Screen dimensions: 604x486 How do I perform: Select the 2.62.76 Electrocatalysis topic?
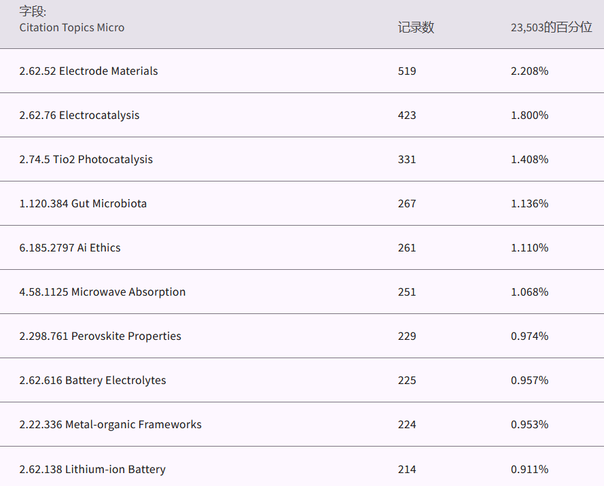[79, 116]
